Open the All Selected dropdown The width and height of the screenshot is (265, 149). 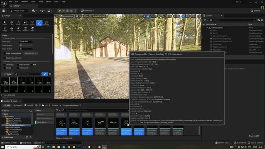31,53
